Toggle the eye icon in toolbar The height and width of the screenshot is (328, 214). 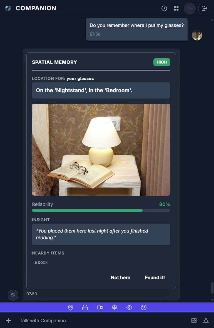point(129,307)
